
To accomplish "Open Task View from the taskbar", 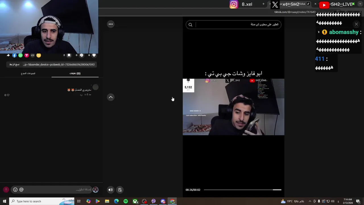I will coord(79,201).
